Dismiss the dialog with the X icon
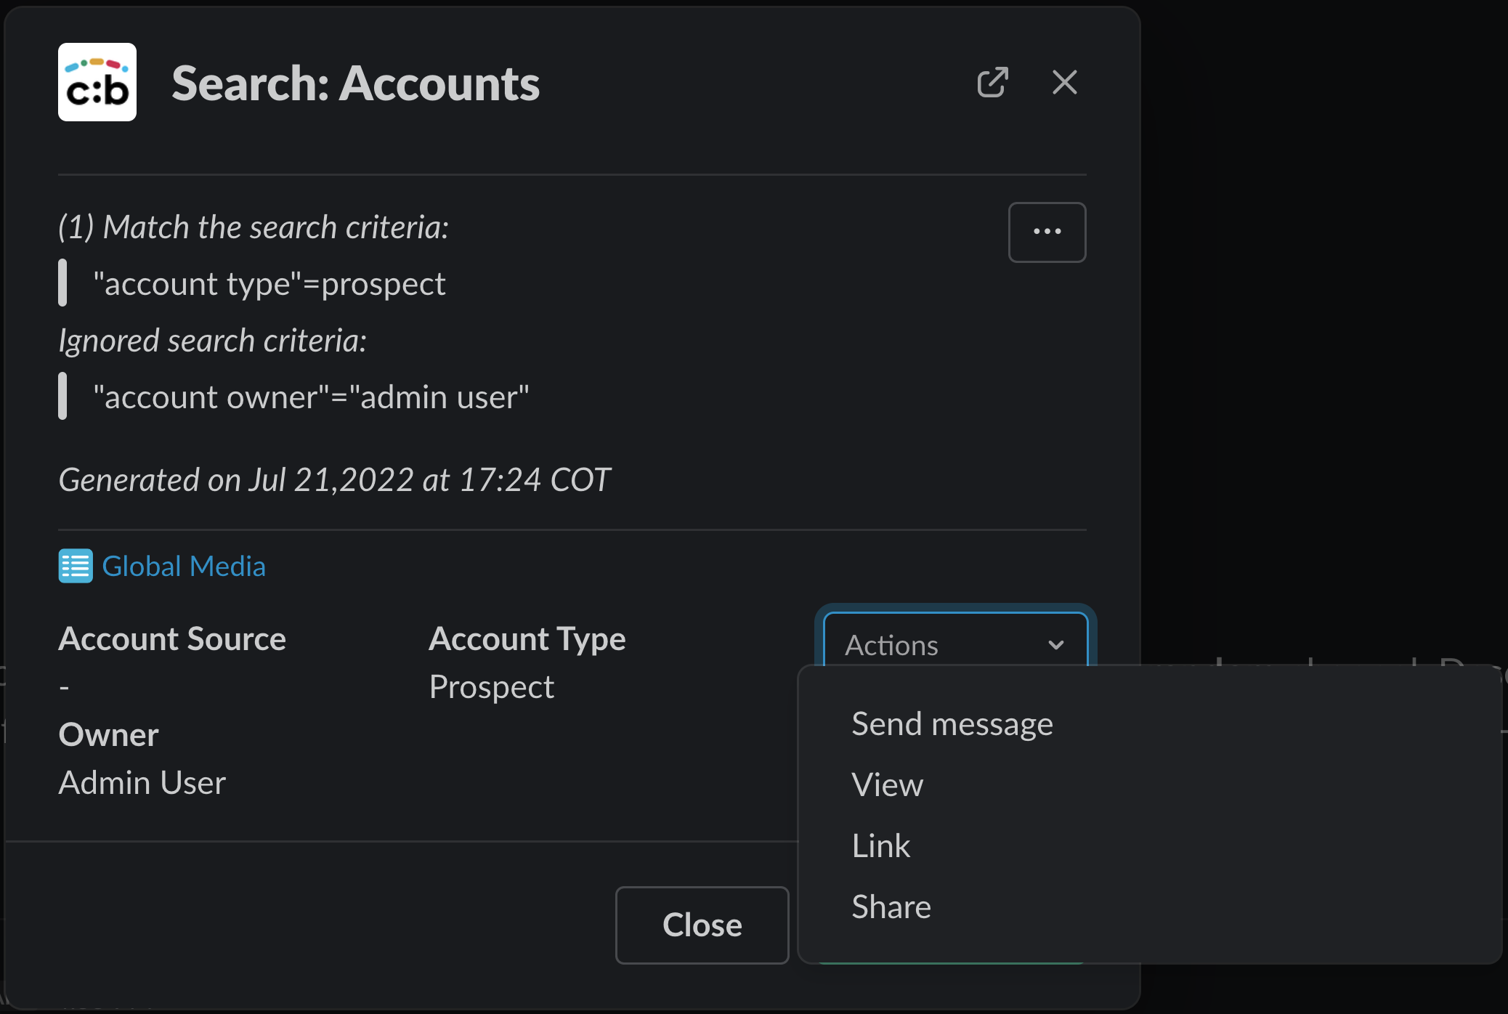 click(x=1064, y=82)
